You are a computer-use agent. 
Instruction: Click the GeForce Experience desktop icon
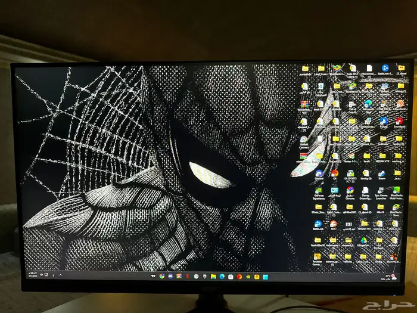pyautogui.click(x=319, y=190)
